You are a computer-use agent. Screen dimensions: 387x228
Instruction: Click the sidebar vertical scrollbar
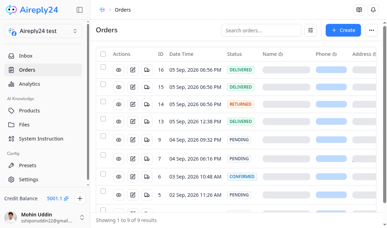tap(88, 102)
